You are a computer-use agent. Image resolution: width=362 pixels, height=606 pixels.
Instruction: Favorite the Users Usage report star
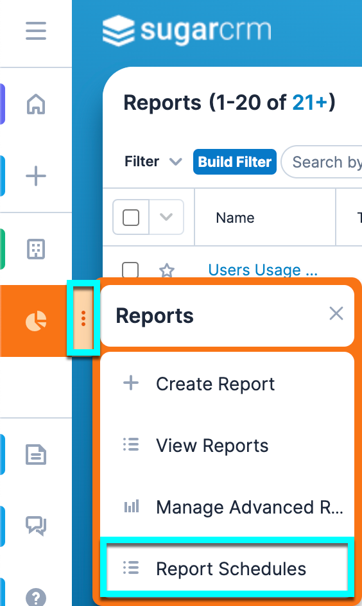[167, 270]
